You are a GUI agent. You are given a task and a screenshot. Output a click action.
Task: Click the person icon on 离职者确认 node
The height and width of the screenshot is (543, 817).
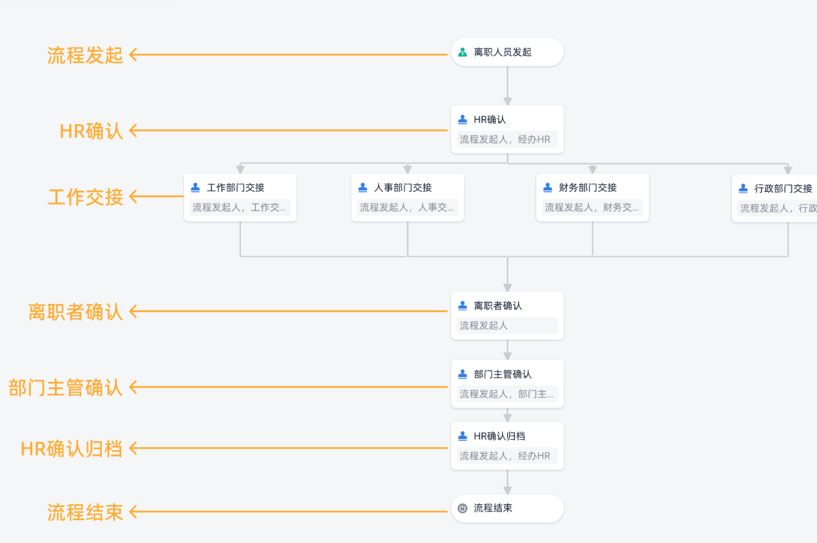point(463,306)
